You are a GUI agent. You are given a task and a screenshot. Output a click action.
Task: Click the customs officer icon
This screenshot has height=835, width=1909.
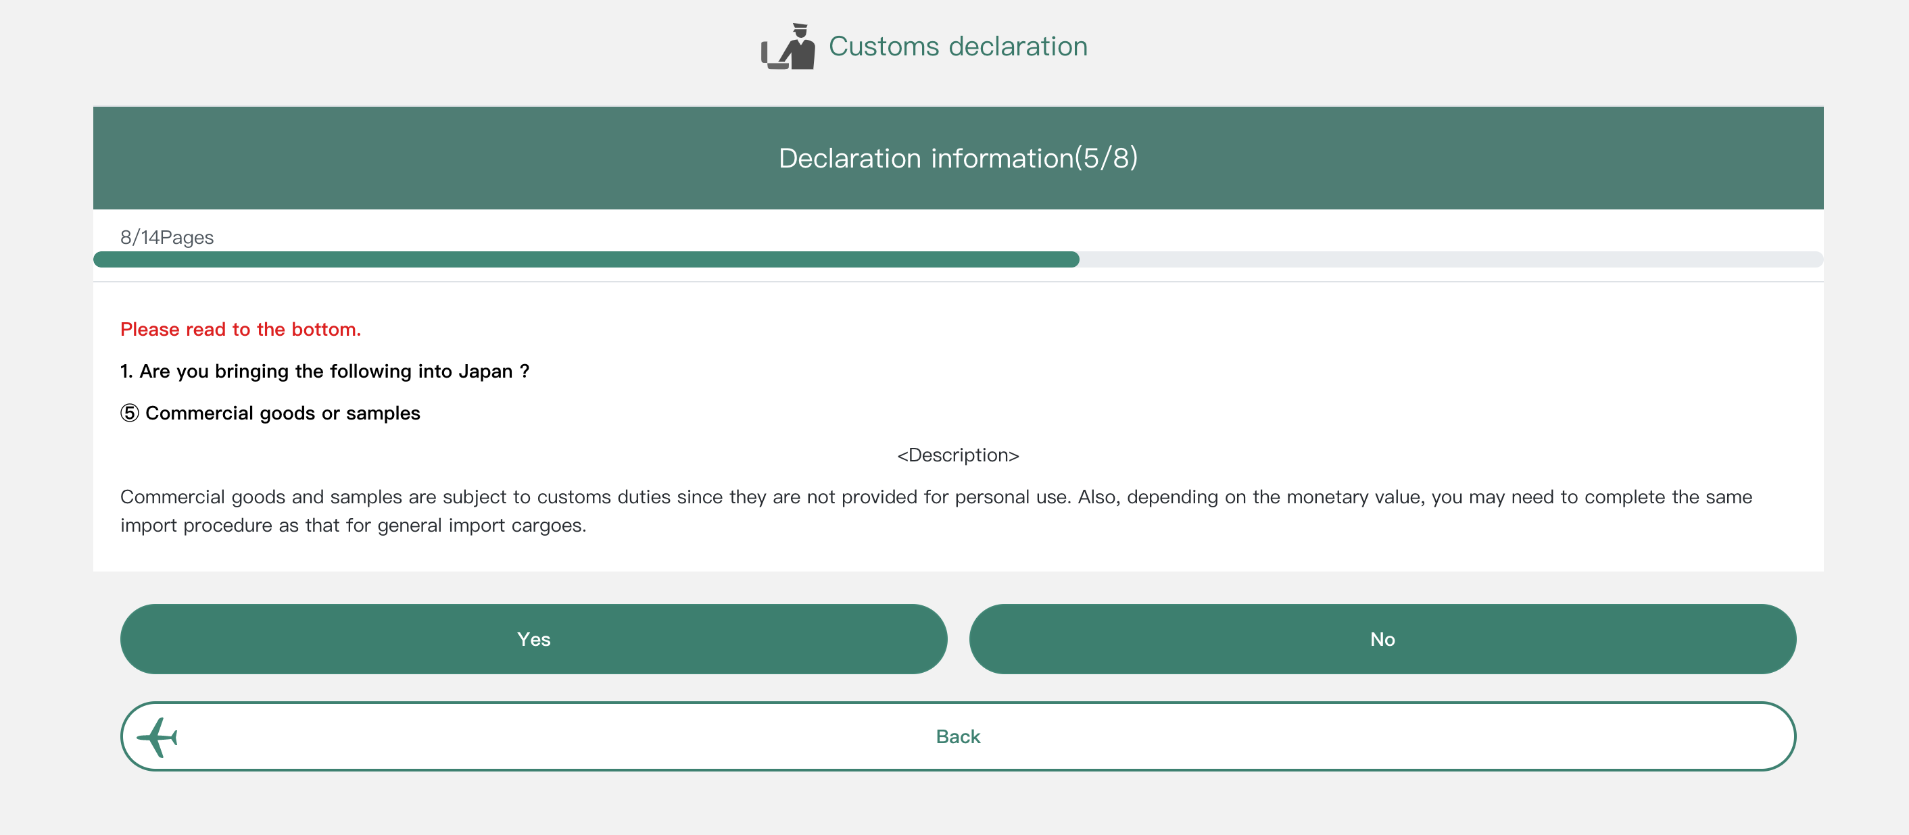pyautogui.click(x=788, y=46)
